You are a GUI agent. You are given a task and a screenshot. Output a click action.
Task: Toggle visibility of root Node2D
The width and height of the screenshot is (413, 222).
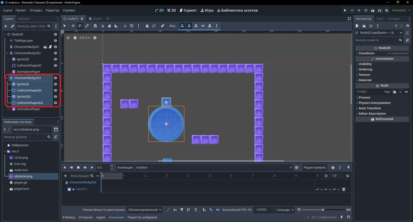[55, 34]
